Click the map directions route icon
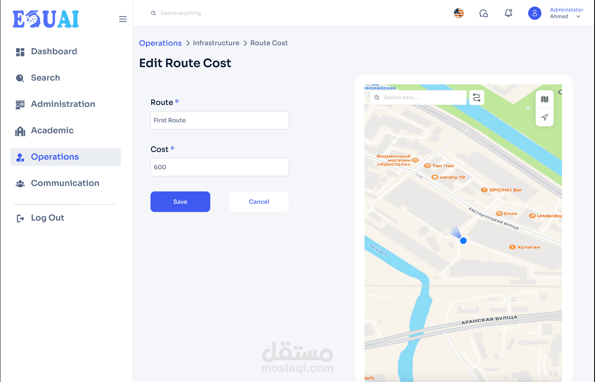 (477, 98)
